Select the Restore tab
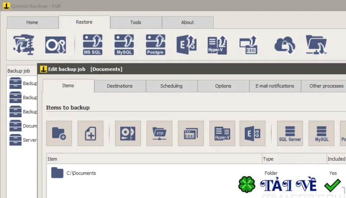The width and height of the screenshot is (346, 198). (84, 22)
